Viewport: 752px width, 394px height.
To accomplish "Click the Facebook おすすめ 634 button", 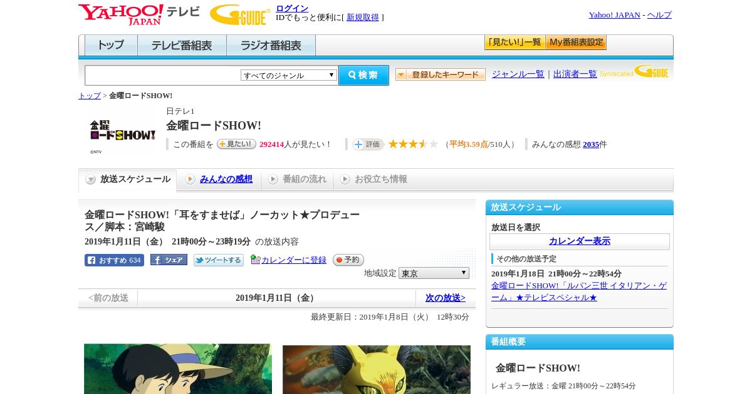I will tap(114, 260).
